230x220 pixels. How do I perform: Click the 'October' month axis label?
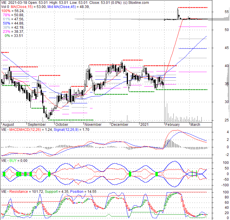(x=62, y=125)
